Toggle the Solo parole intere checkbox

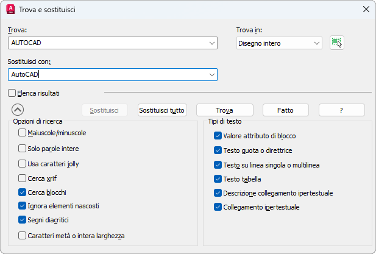click(23, 148)
